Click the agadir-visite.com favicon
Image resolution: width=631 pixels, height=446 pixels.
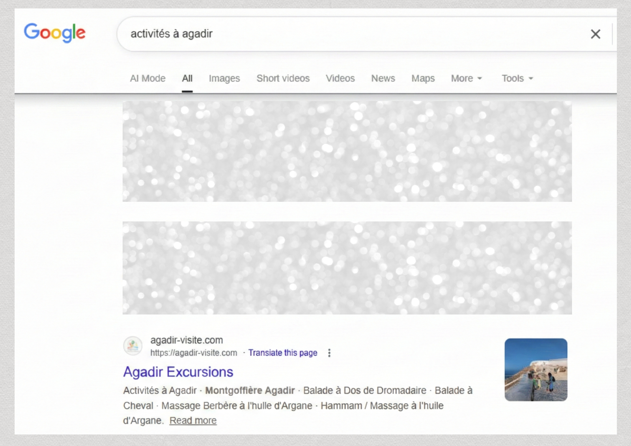(133, 346)
